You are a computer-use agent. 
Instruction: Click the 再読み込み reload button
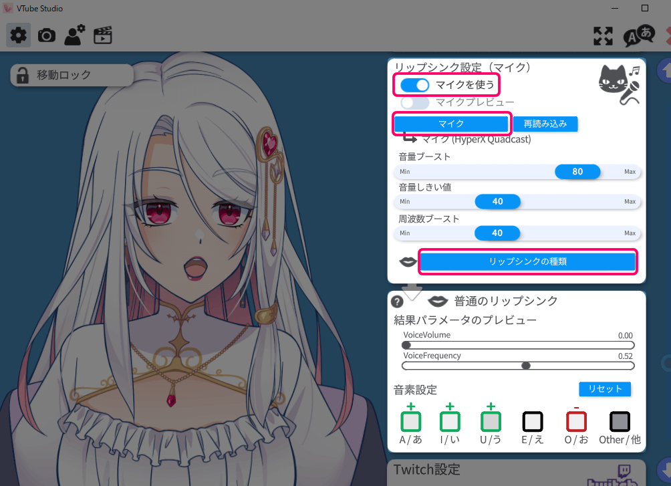click(x=545, y=124)
